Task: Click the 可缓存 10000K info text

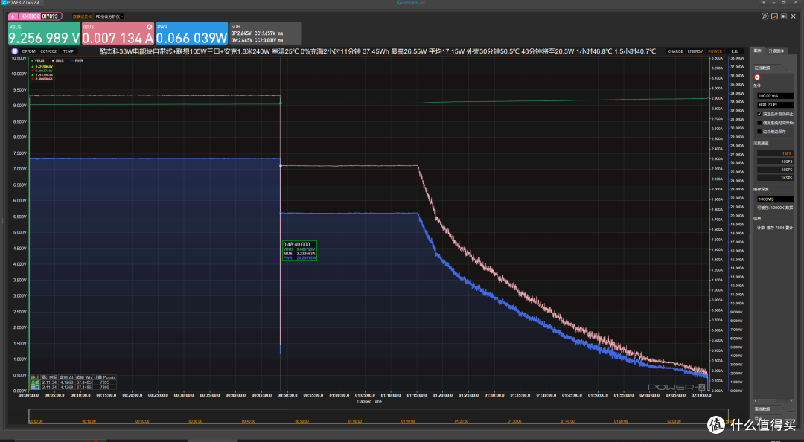Action: click(775, 208)
